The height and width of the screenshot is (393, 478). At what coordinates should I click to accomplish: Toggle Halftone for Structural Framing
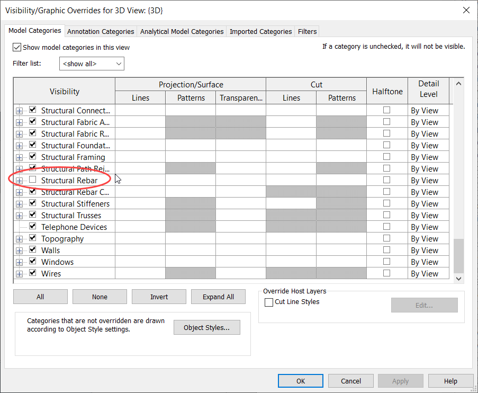(387, 157)
